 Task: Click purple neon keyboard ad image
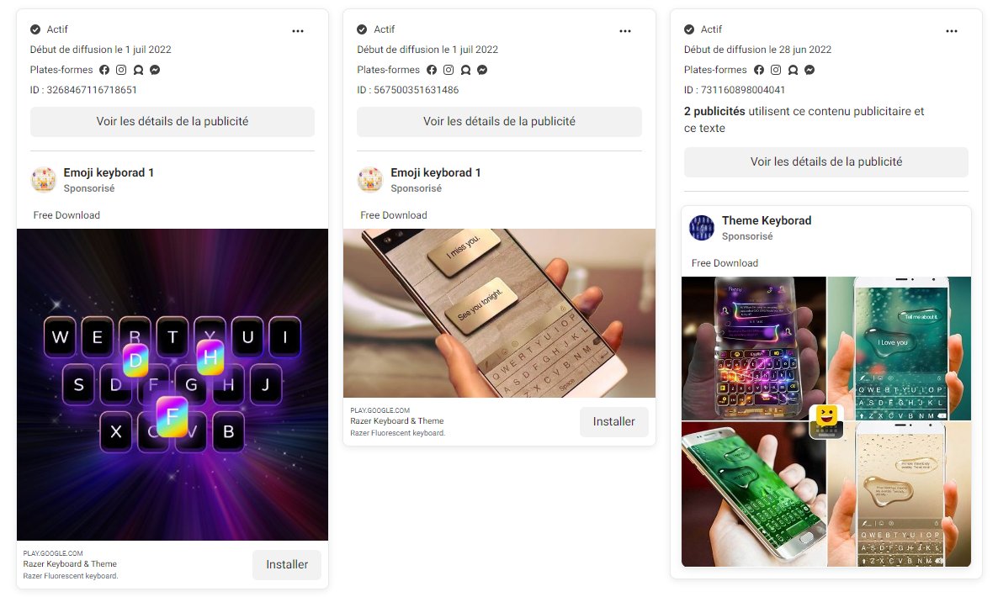173,384
